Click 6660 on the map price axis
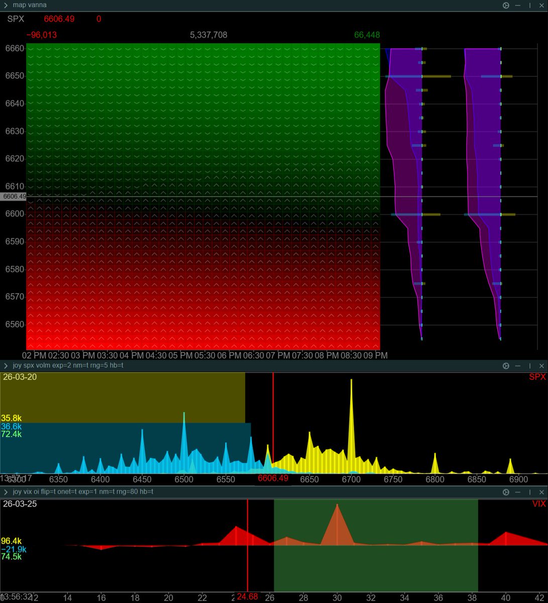Viewport: 548px width, 603px height. [15, 49]
